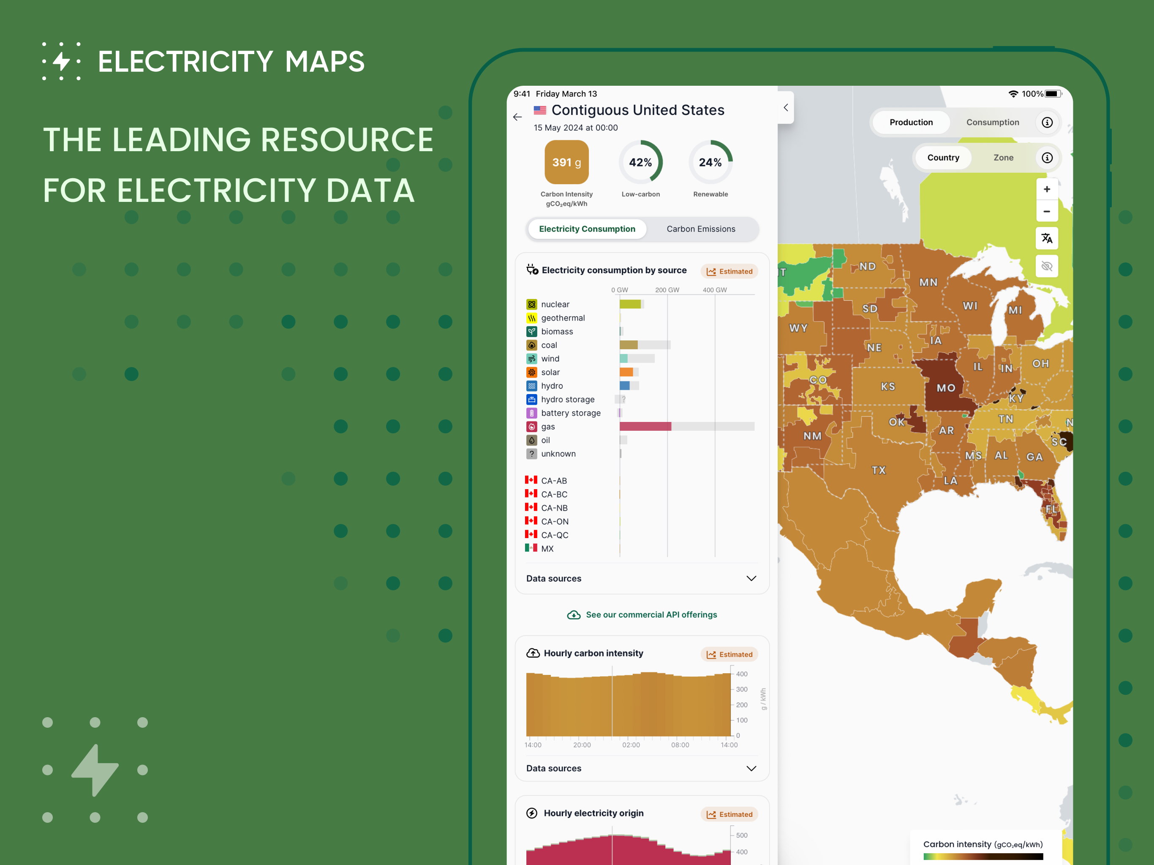Viewport: 1154px width, 865px height.
Task: Click the gas bar in consumption chart
Action: pyautogui.click(x=645, y=426)
